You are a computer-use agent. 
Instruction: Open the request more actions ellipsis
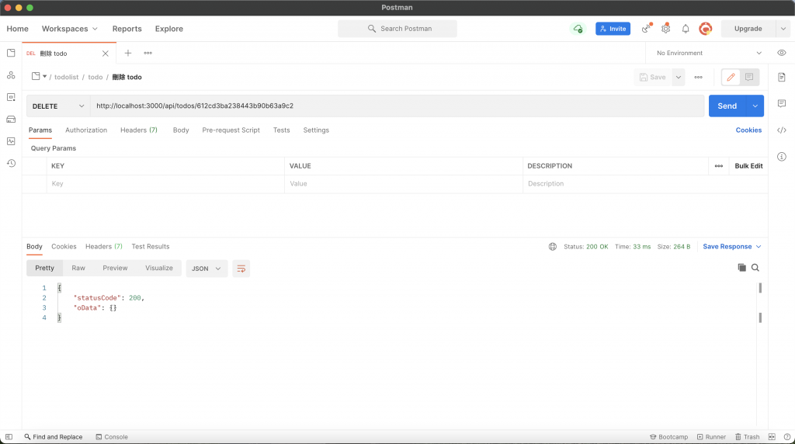[x=698, y=77]
